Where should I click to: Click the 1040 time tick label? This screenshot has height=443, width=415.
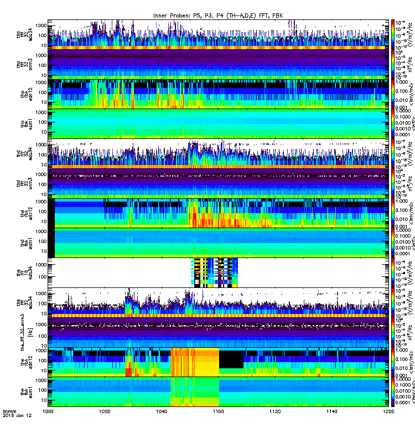162,411
